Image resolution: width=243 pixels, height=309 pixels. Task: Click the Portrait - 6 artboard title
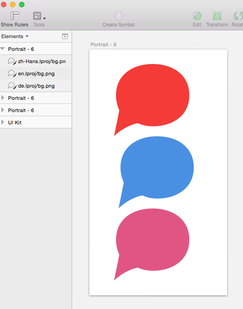coord(103,44)
